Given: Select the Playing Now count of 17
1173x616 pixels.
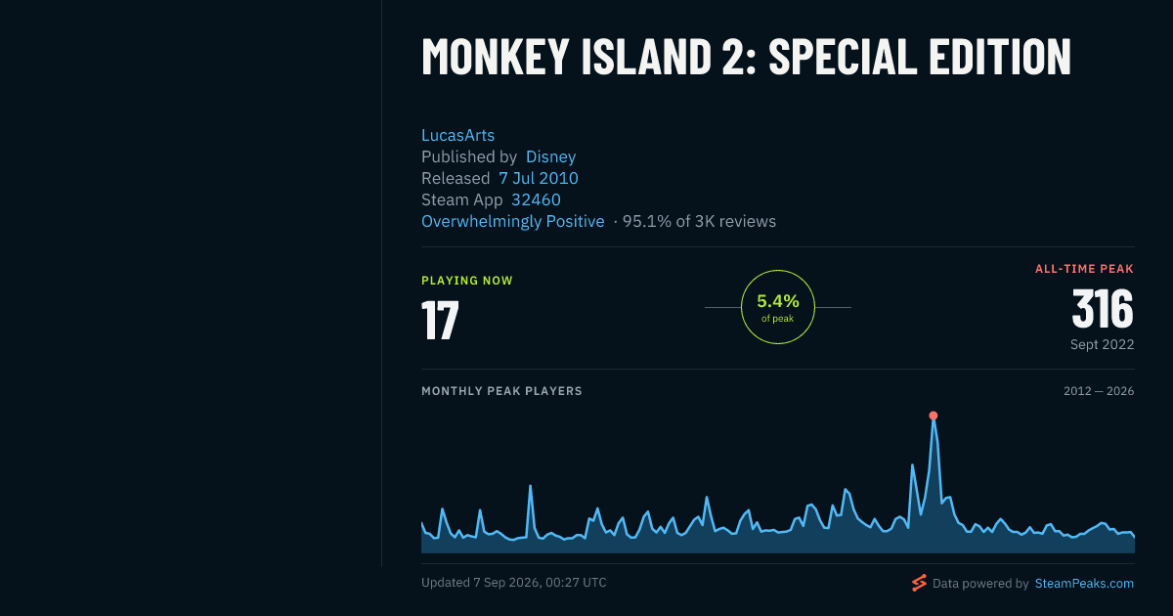Looking at the screenshot, I should (x=440, y=320).
